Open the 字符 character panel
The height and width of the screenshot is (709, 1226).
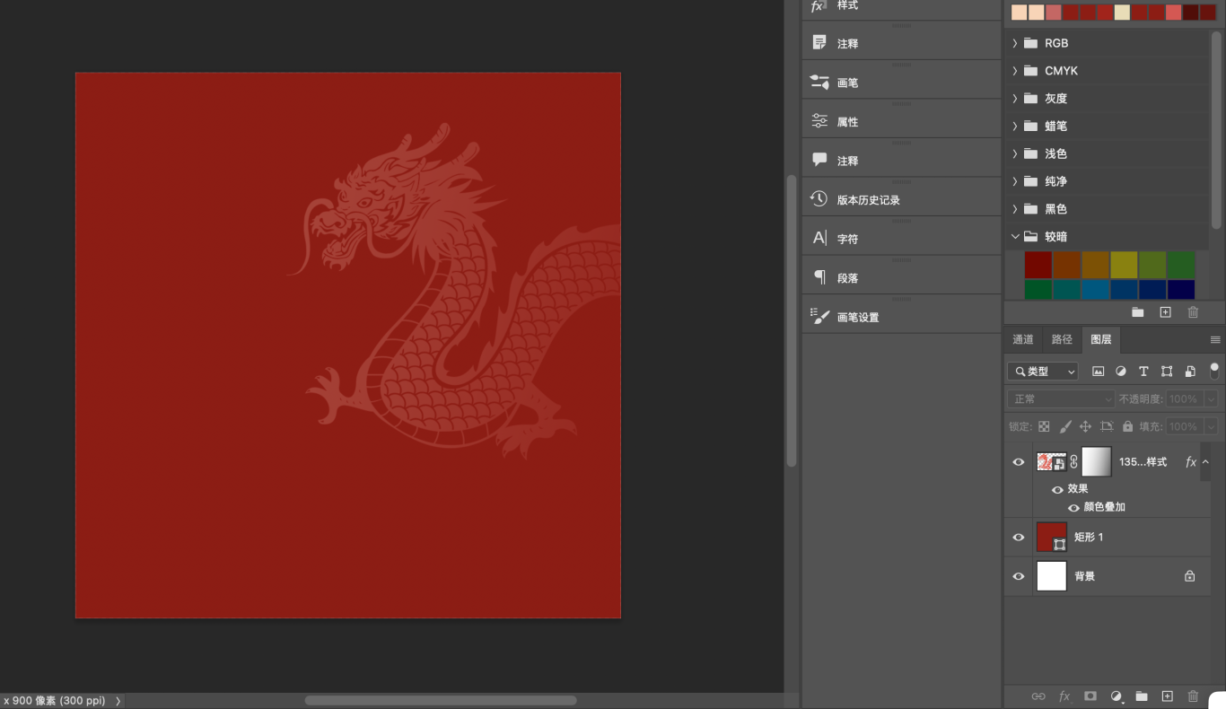819,239
